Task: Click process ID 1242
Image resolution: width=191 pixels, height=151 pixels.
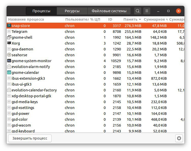Action: coord(117,43)
